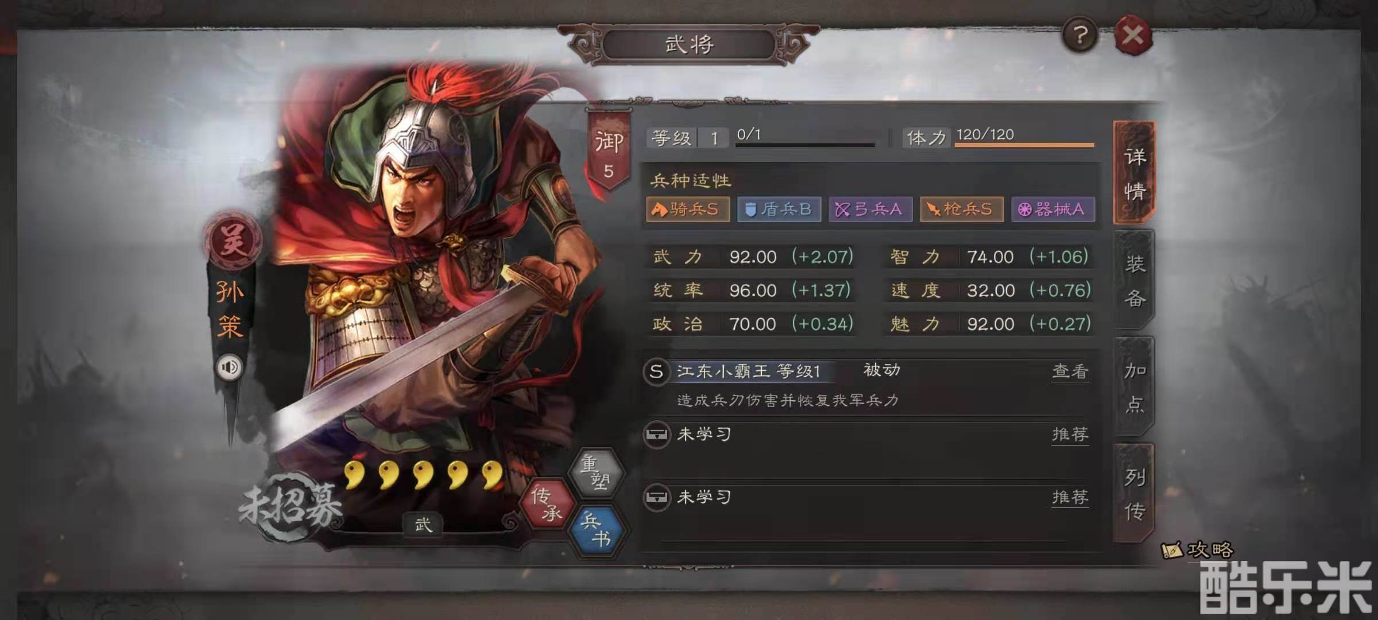The height and width of the screenshot is (620, 1378).
Task: Select the 盾兵B shield aptitude badge
Action: 779,209
